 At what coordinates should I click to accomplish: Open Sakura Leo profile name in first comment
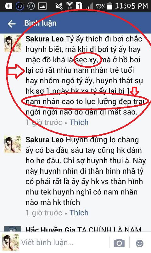point(45,39)
